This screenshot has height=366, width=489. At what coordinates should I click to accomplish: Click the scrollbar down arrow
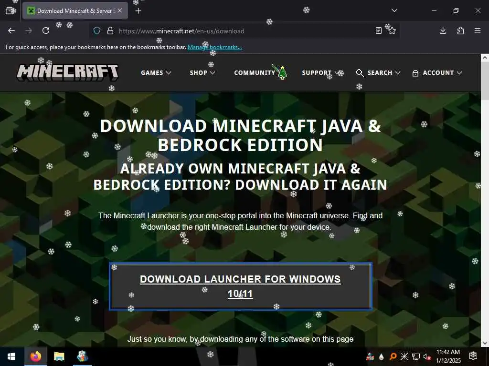coord(485,343)
